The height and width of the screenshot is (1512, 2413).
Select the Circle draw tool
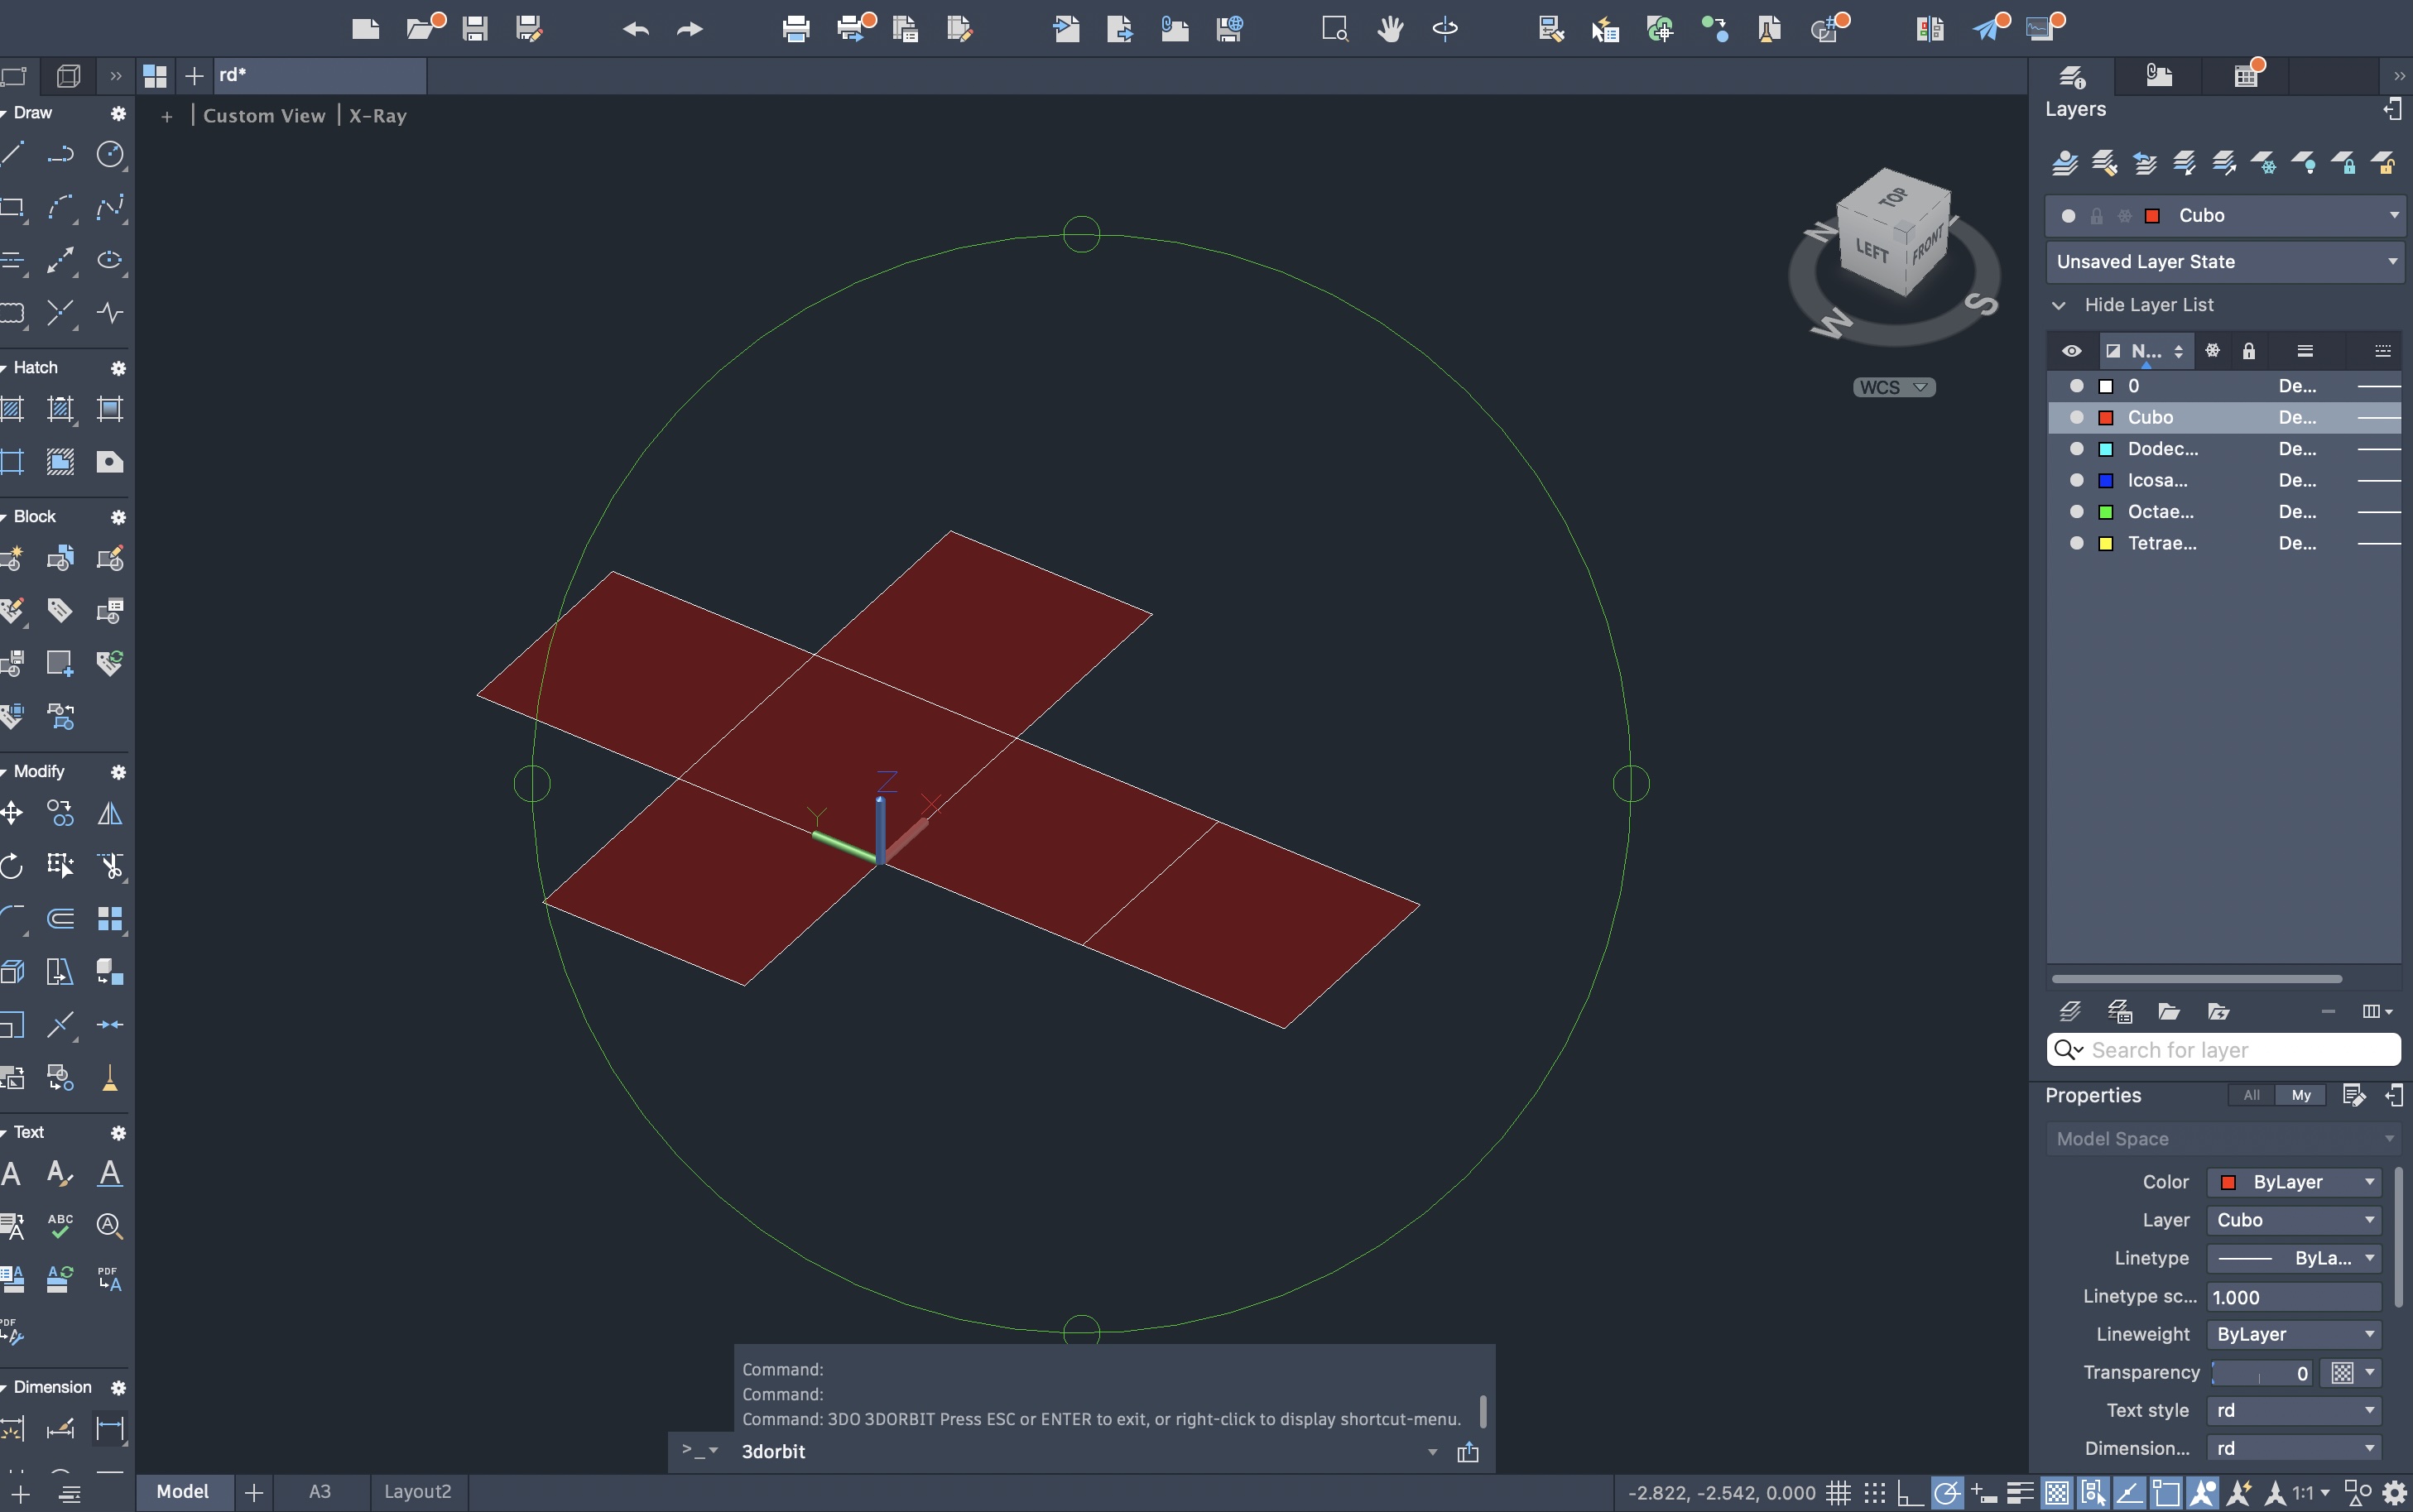[110, 154]
